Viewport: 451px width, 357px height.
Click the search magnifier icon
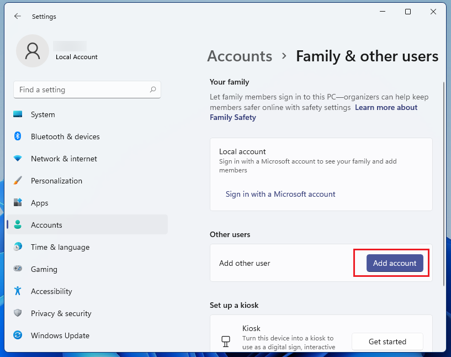coord(153,90)
